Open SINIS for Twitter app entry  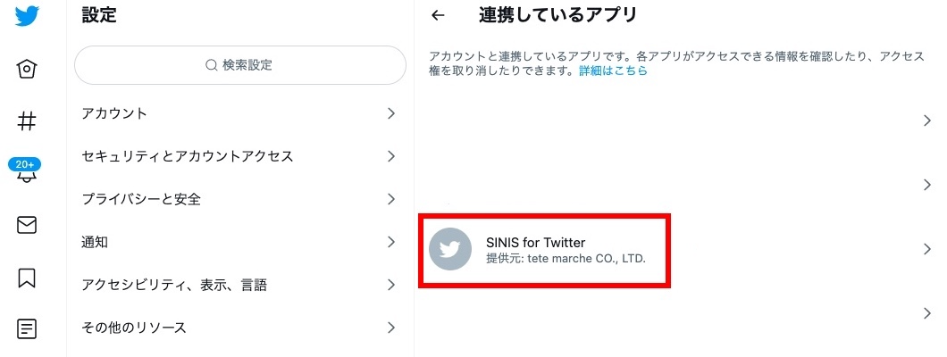tap(680, 249)
